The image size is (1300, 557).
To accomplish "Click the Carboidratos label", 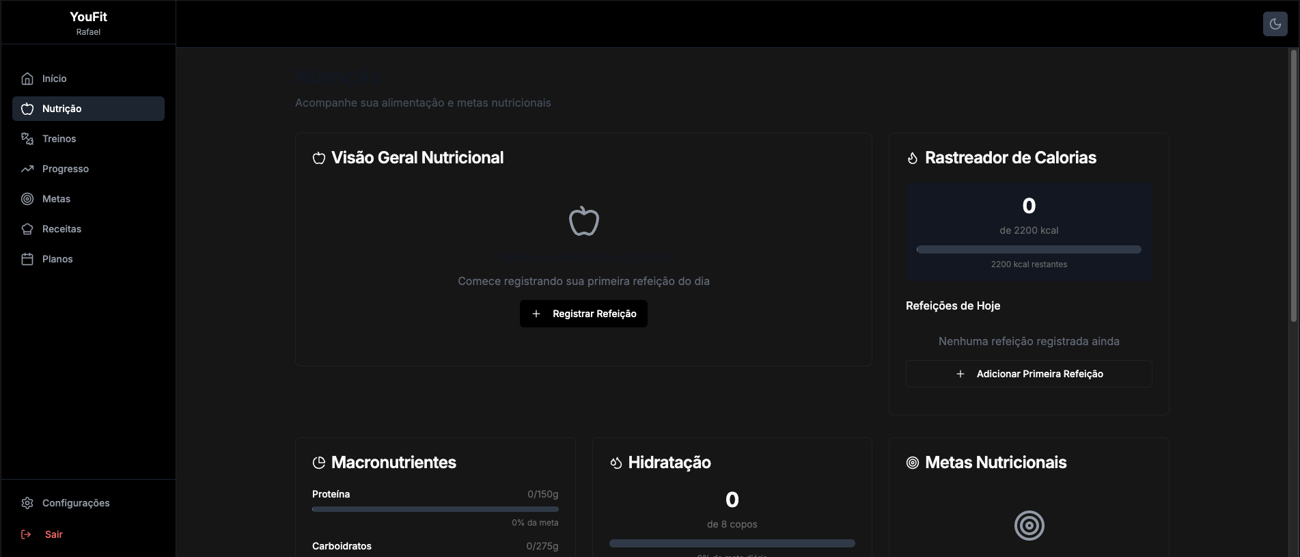I will click(x=342, y=546).
